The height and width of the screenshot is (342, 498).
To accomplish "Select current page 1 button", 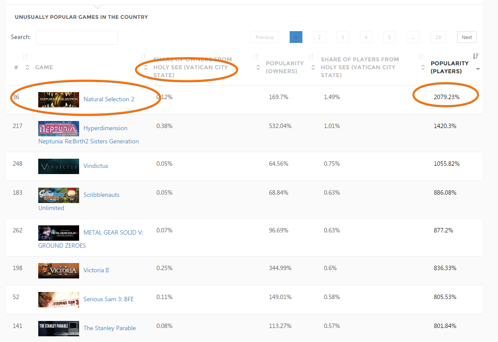I will 296,37.
